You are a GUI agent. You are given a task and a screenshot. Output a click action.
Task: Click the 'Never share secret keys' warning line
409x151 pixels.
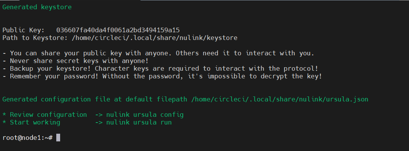click(x=76, y=61)
